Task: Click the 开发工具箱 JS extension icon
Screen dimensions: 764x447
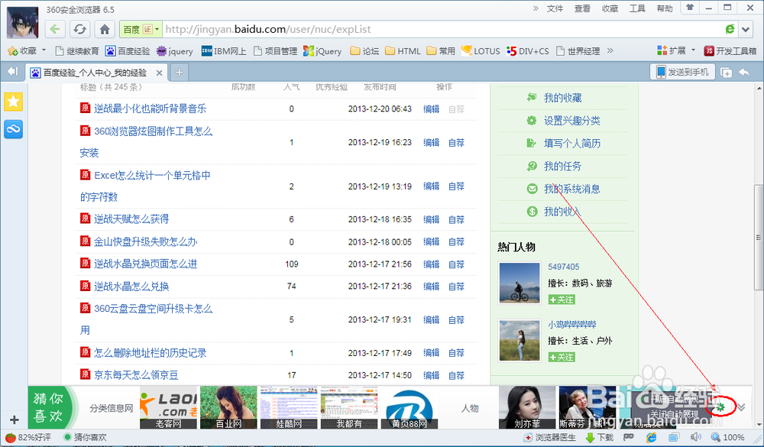Action: [x=730, y=51]
